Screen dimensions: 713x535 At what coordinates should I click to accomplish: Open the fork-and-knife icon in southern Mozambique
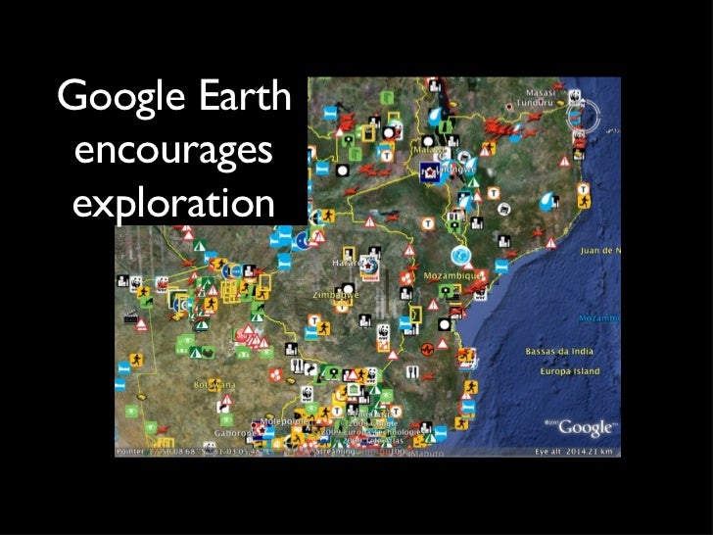coord(413,372)
